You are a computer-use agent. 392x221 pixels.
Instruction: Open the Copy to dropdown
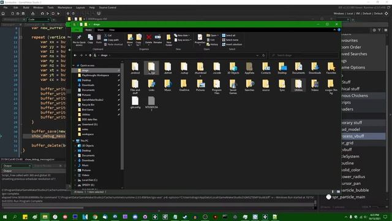click(138, 40)
